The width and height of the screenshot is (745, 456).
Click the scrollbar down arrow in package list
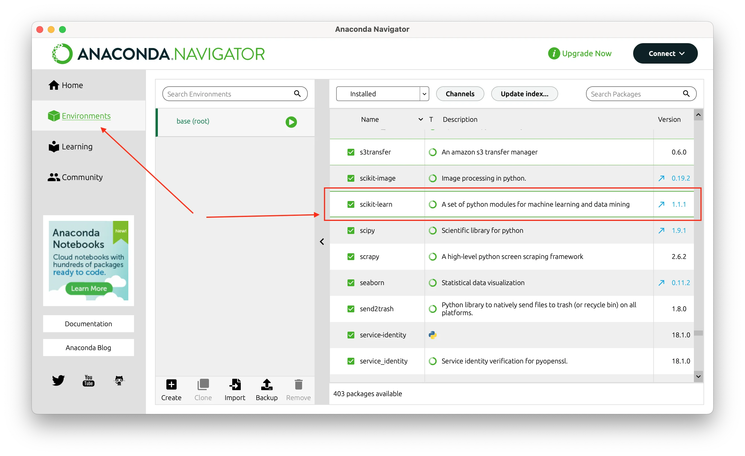click(698, 376)
